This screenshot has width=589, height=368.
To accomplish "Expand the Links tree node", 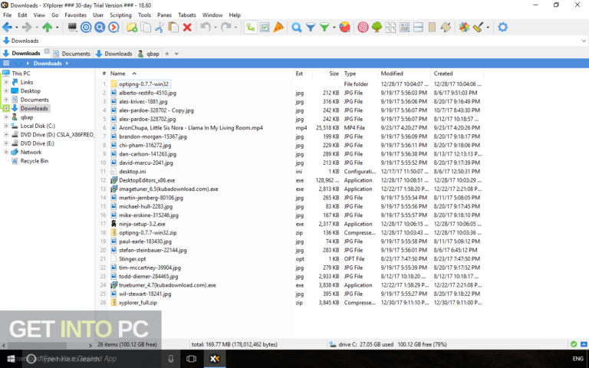I will [x=6, y=82].
